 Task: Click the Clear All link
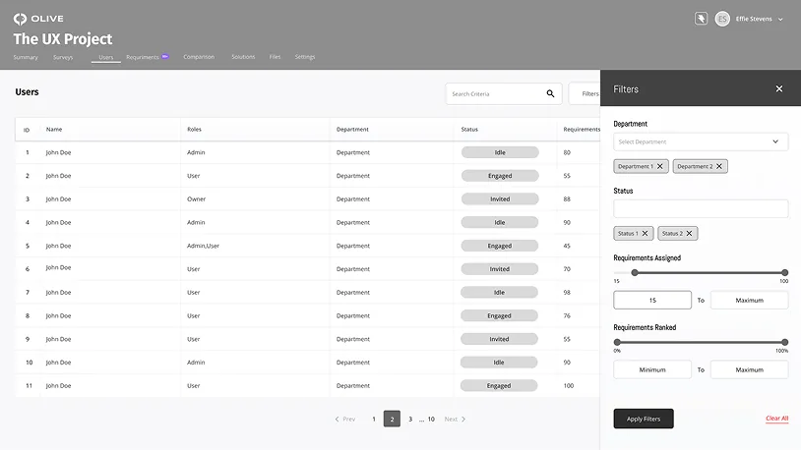(777, 419)
